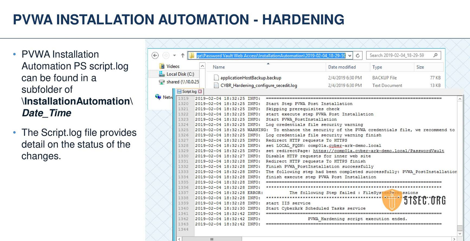The height and width of the screenshot is (241, 470).
Task: Click the 2/4/2019 6:30 PM date of backup file
Action: point(345,78)
